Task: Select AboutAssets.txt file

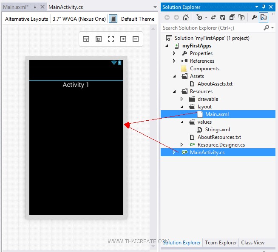Action: click(215, 84)
